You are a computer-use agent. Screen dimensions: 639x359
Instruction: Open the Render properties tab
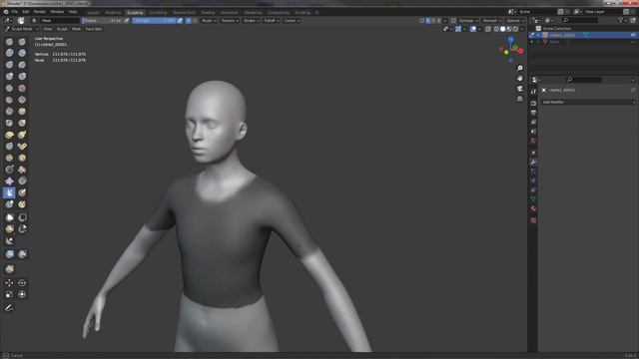click(533, 104)
